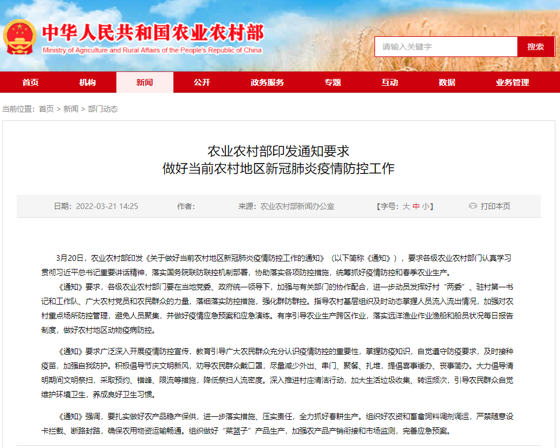Click the national emblem logo

coord(20,37)
